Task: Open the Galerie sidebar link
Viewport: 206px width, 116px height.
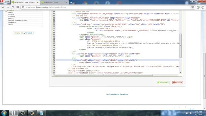Action: tap(11, 15)
